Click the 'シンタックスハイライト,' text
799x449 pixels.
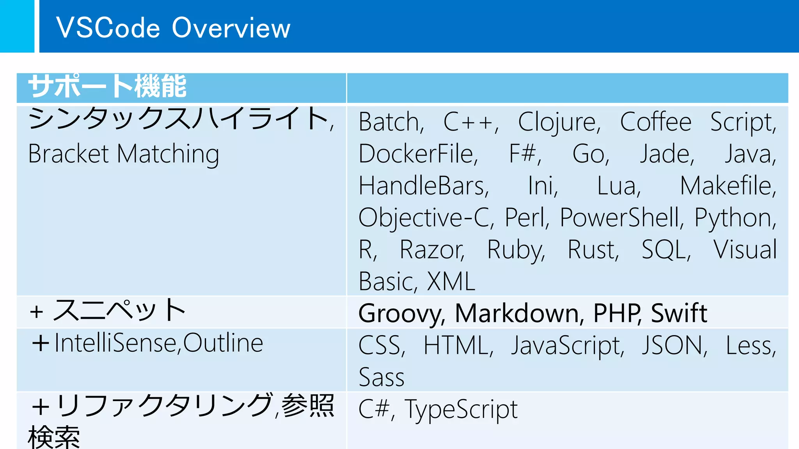(181, 118)
